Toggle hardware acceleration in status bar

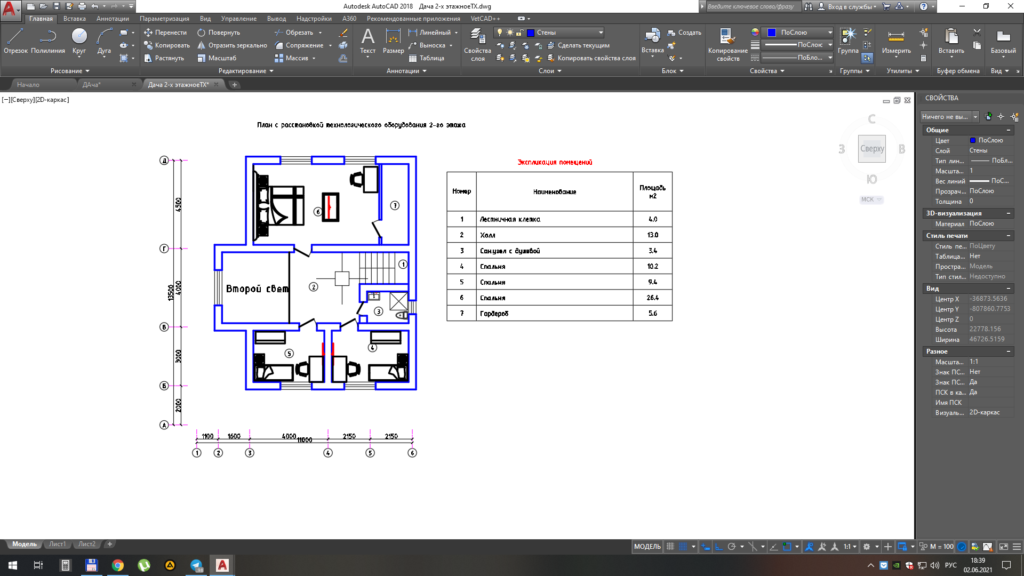[x=962, y=546]
